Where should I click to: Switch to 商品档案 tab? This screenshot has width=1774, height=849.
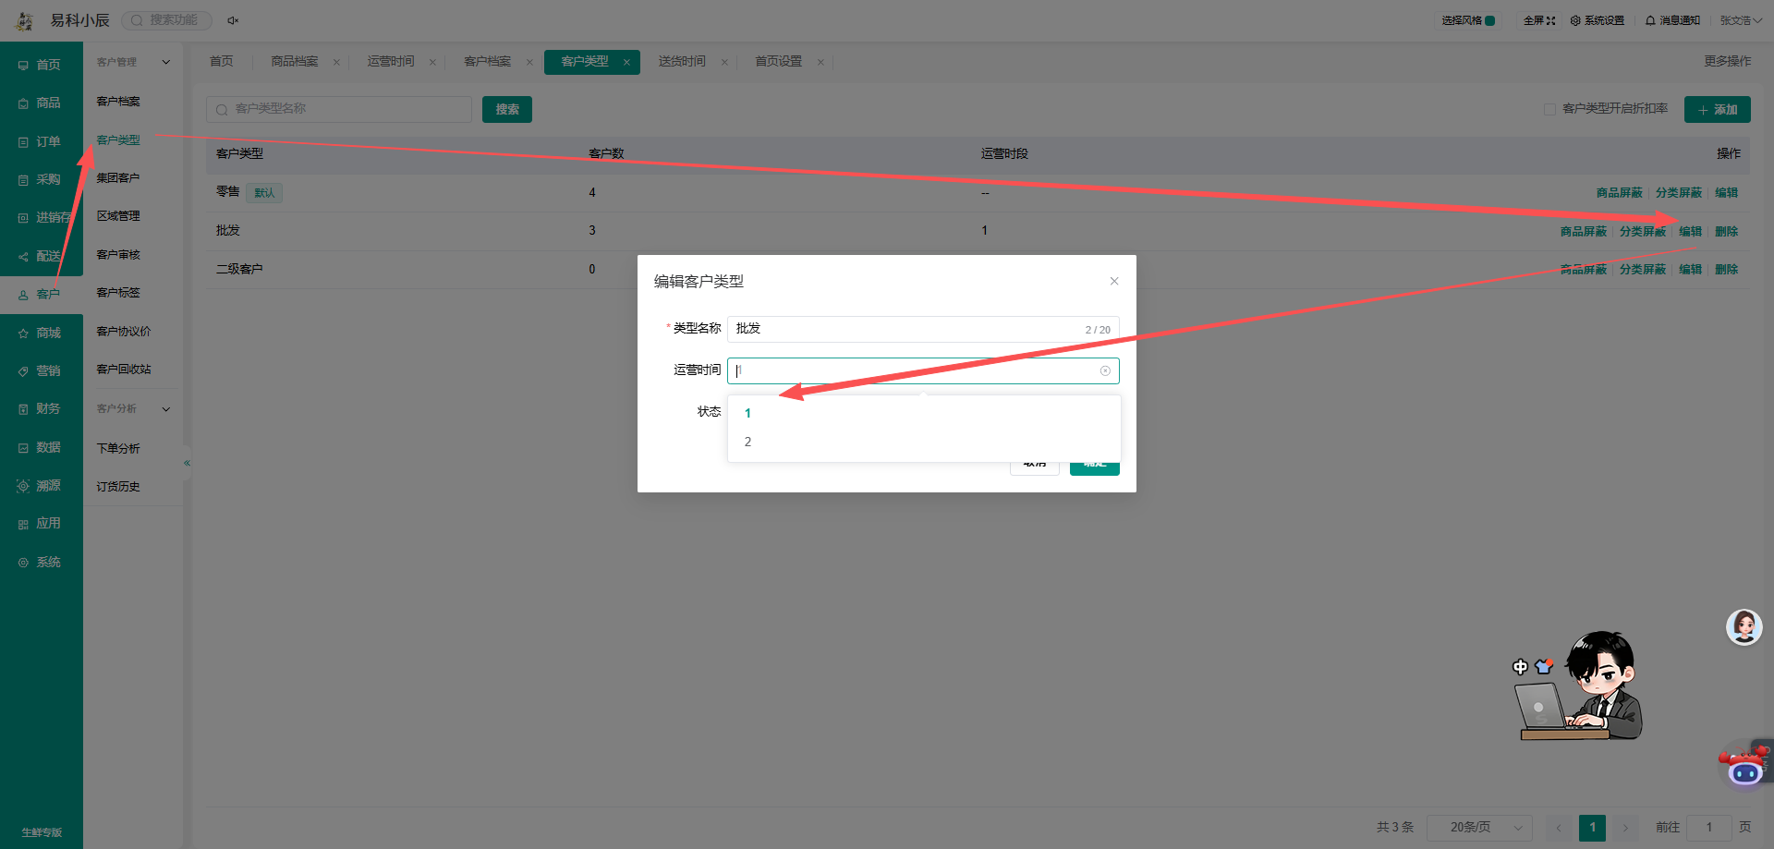coord(295,61)
